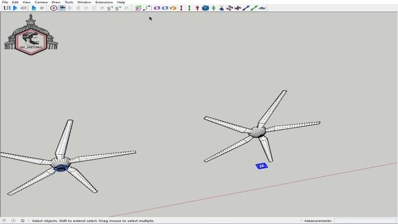Screen dimensions: 398x224
Task: Select the blue ball joint icon
Action: tap(205, 8)
